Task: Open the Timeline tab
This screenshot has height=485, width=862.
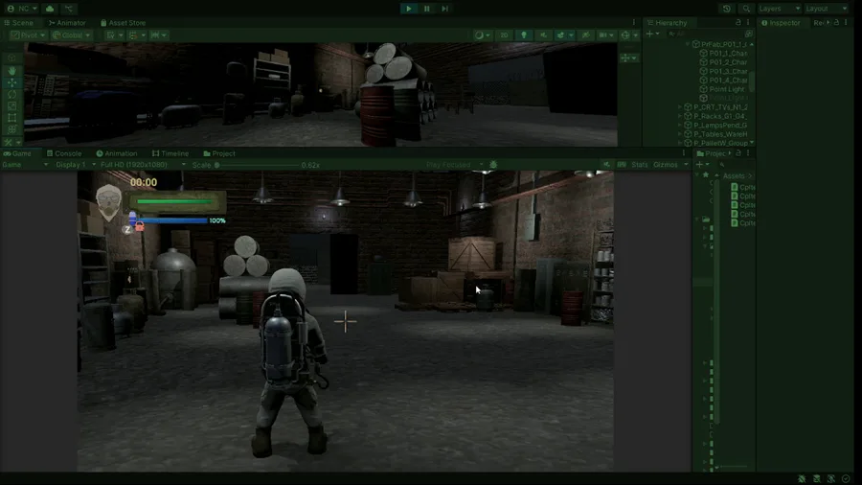Action: [170, 153]
